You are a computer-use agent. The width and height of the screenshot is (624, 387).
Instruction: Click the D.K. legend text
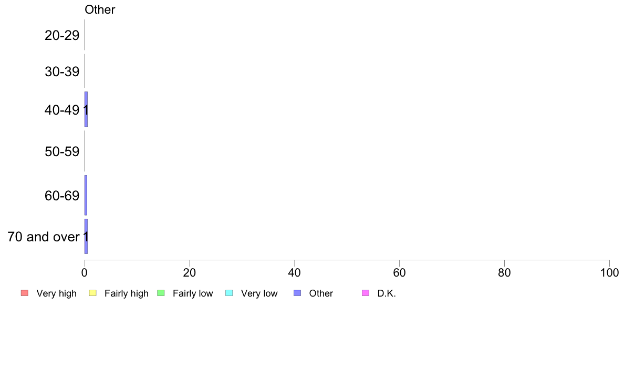click(x=387, y=293)
